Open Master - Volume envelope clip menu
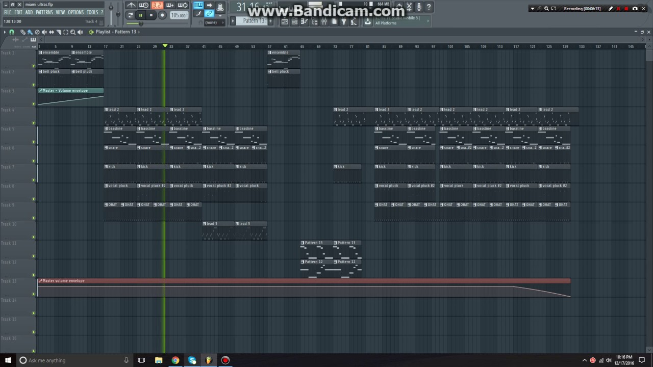653x367 pixels. pos(40,91)
